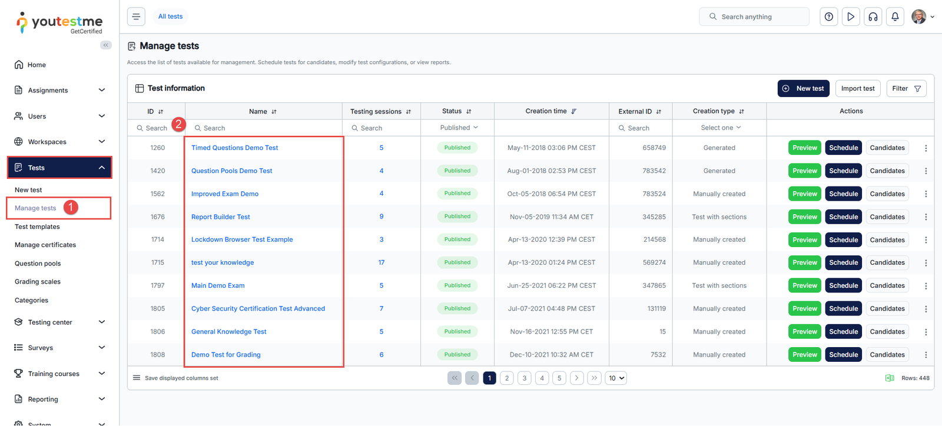
Task: Select Question pools in sidebar menu
Action: tap(38, 264)
